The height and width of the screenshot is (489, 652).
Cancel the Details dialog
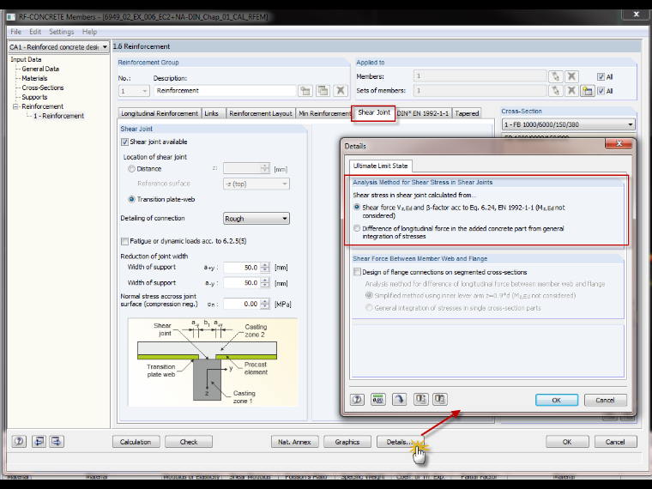pos(605,400)
